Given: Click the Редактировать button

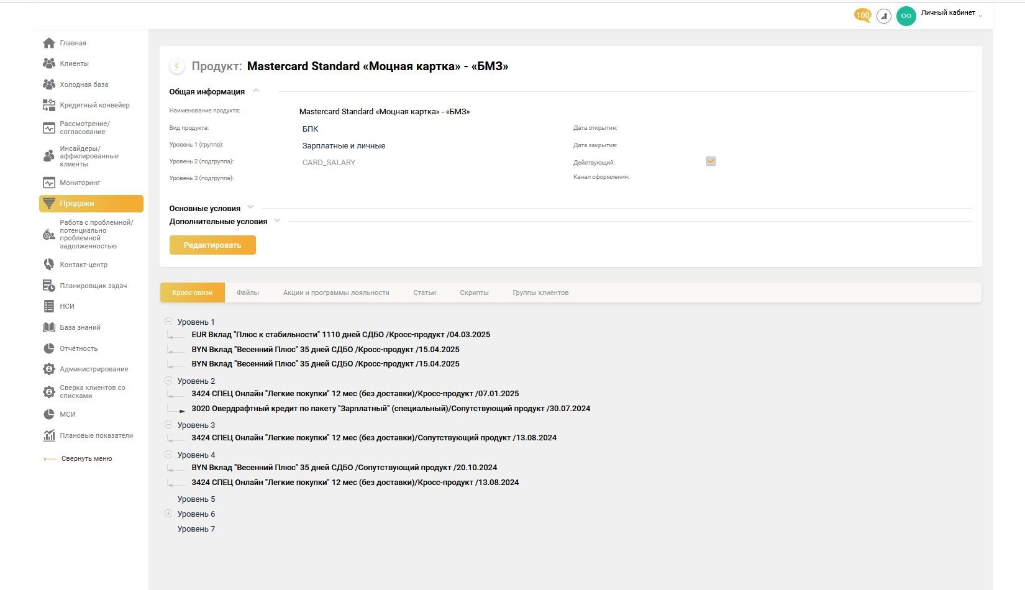Looking at the screenshot, I should (x=212, y=245).
